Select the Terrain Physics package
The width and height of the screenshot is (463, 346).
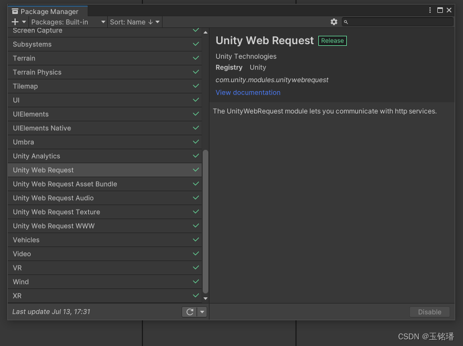click(105, 72)
